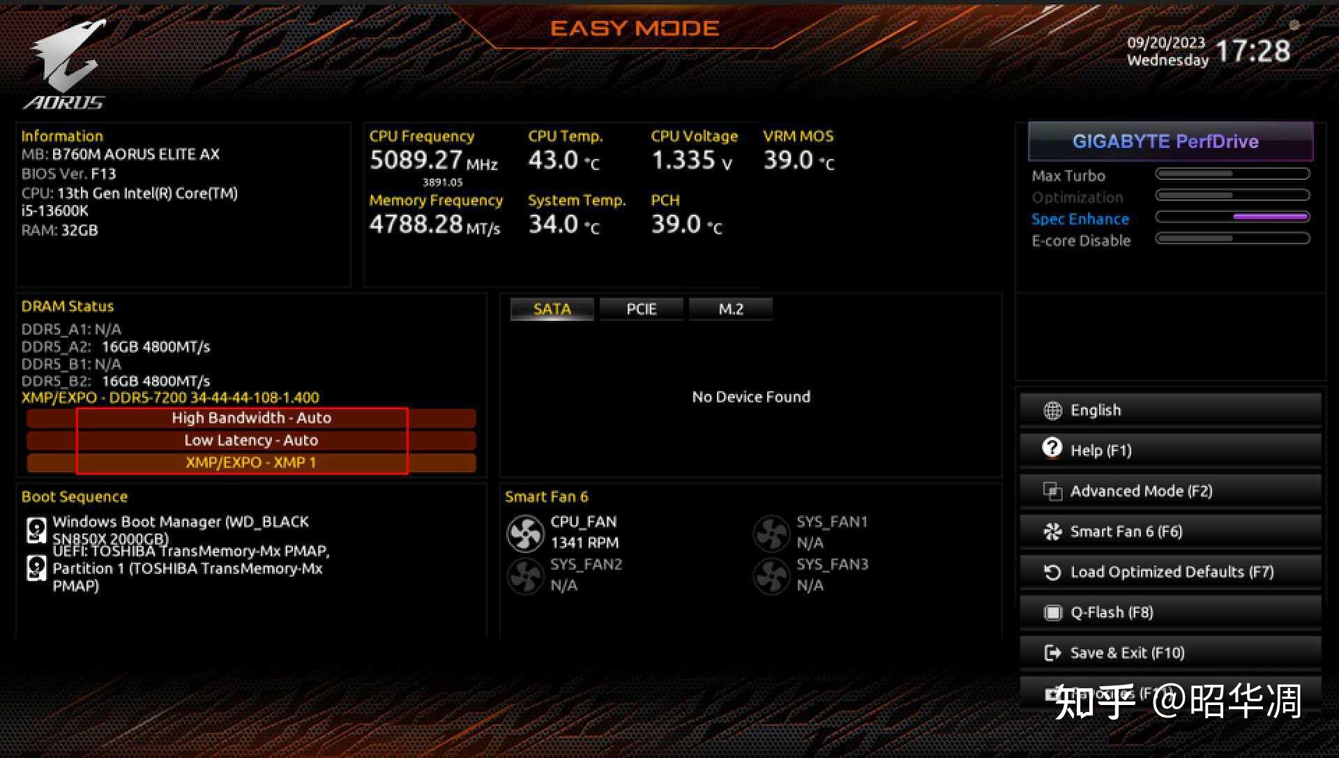Toggle High Bandwidth - Auto option
The width and height of the screenshot is (1339, 758).
coord(251,417)
